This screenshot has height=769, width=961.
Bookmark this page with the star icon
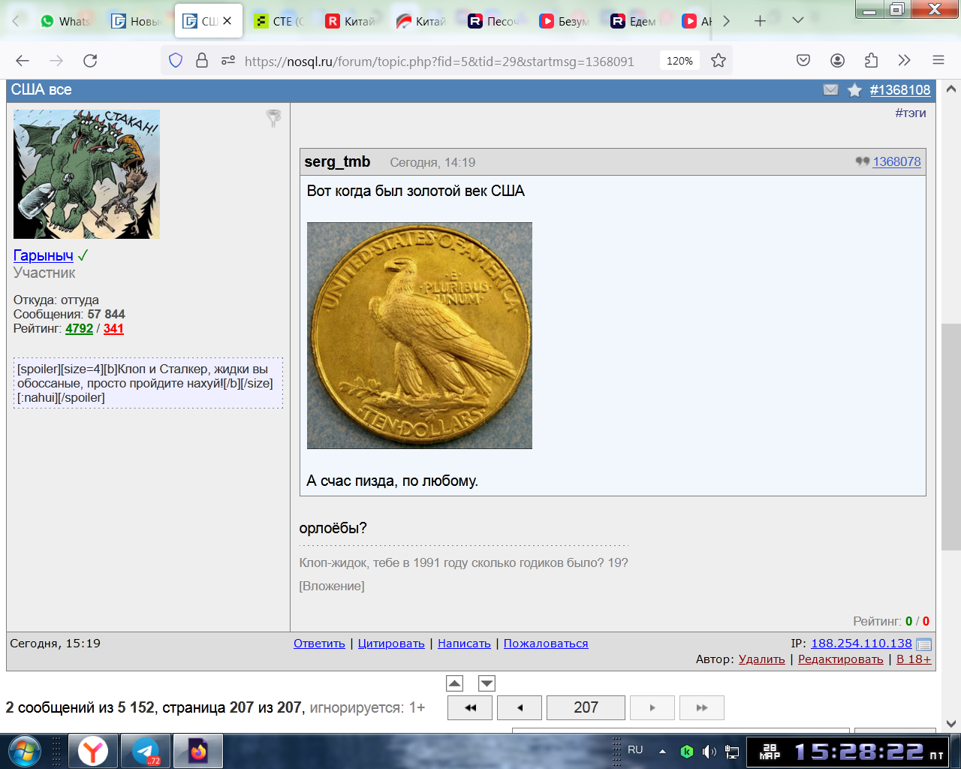[x=718, y=61]
